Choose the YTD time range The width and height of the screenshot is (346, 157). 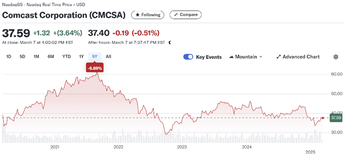67,56
